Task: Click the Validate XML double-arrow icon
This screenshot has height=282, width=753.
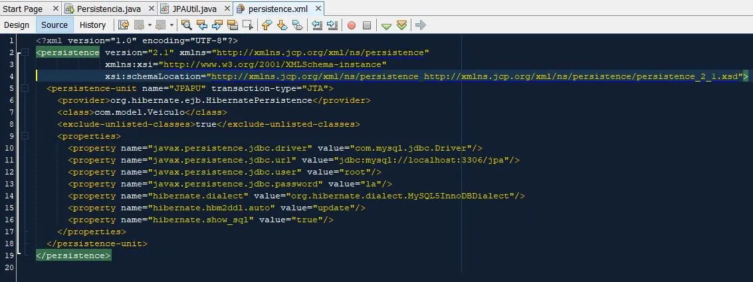Action: tap(401, 25)
